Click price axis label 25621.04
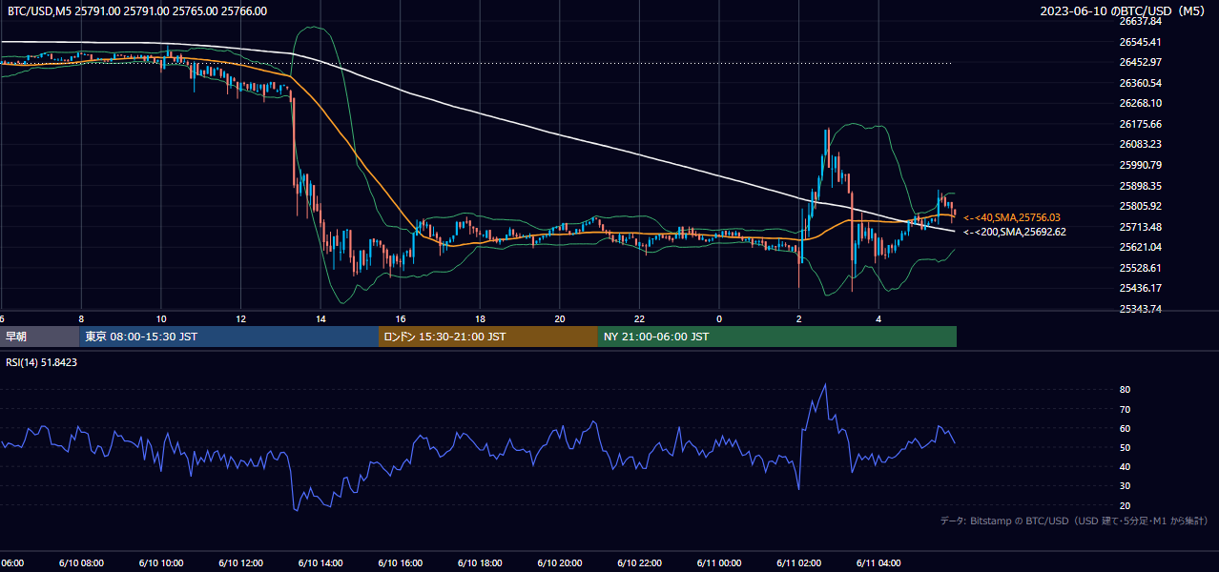This screenshot has height=572, width=1219. point(1140,247)
